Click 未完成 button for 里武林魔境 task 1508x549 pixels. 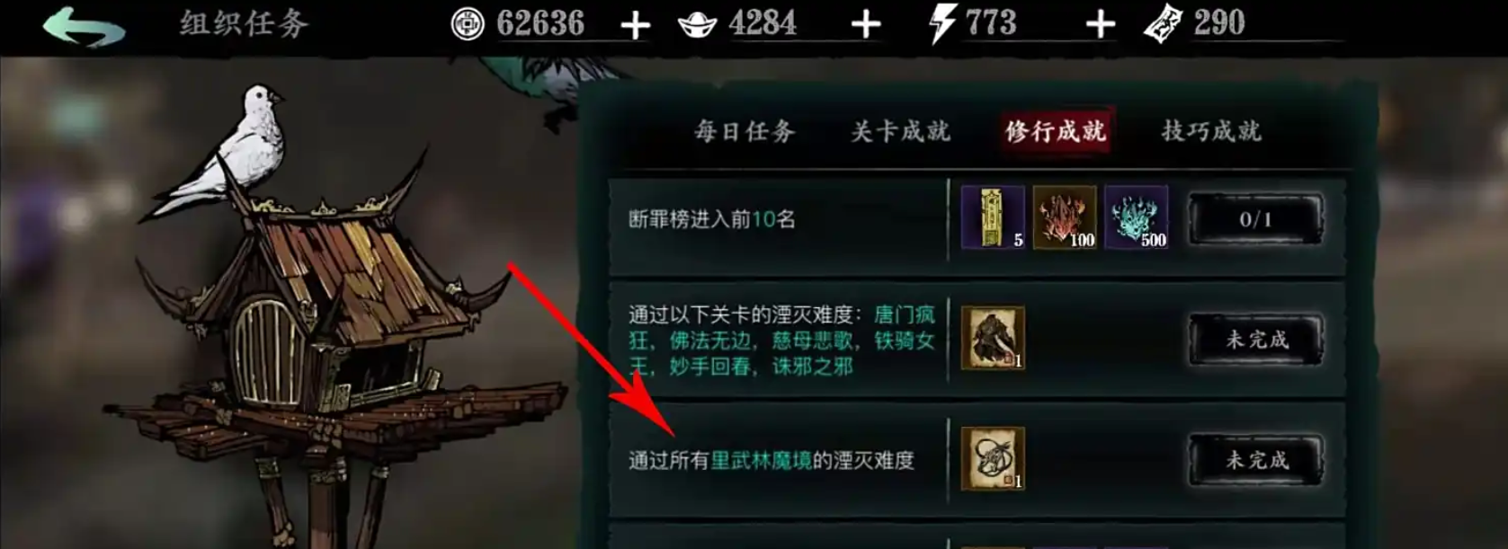[1256, 460]
